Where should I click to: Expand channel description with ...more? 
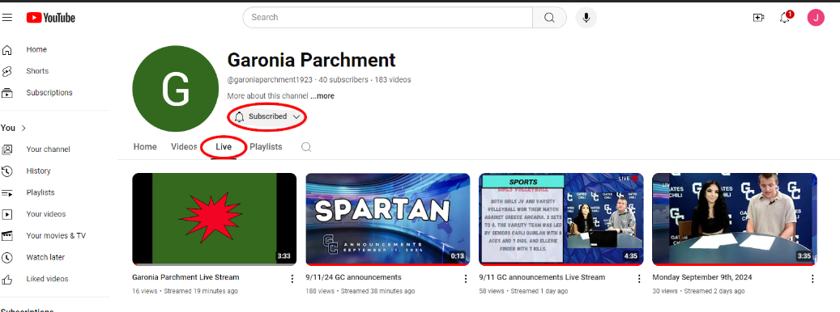click(322, 96)
